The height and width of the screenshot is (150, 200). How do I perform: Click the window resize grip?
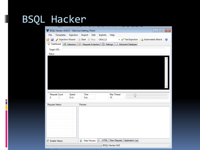[170, 146]
